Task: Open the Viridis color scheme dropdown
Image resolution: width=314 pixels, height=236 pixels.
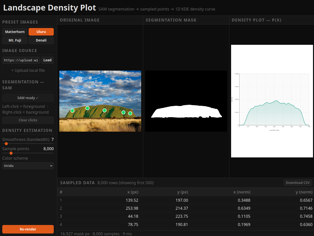Action: click(28, 166)
